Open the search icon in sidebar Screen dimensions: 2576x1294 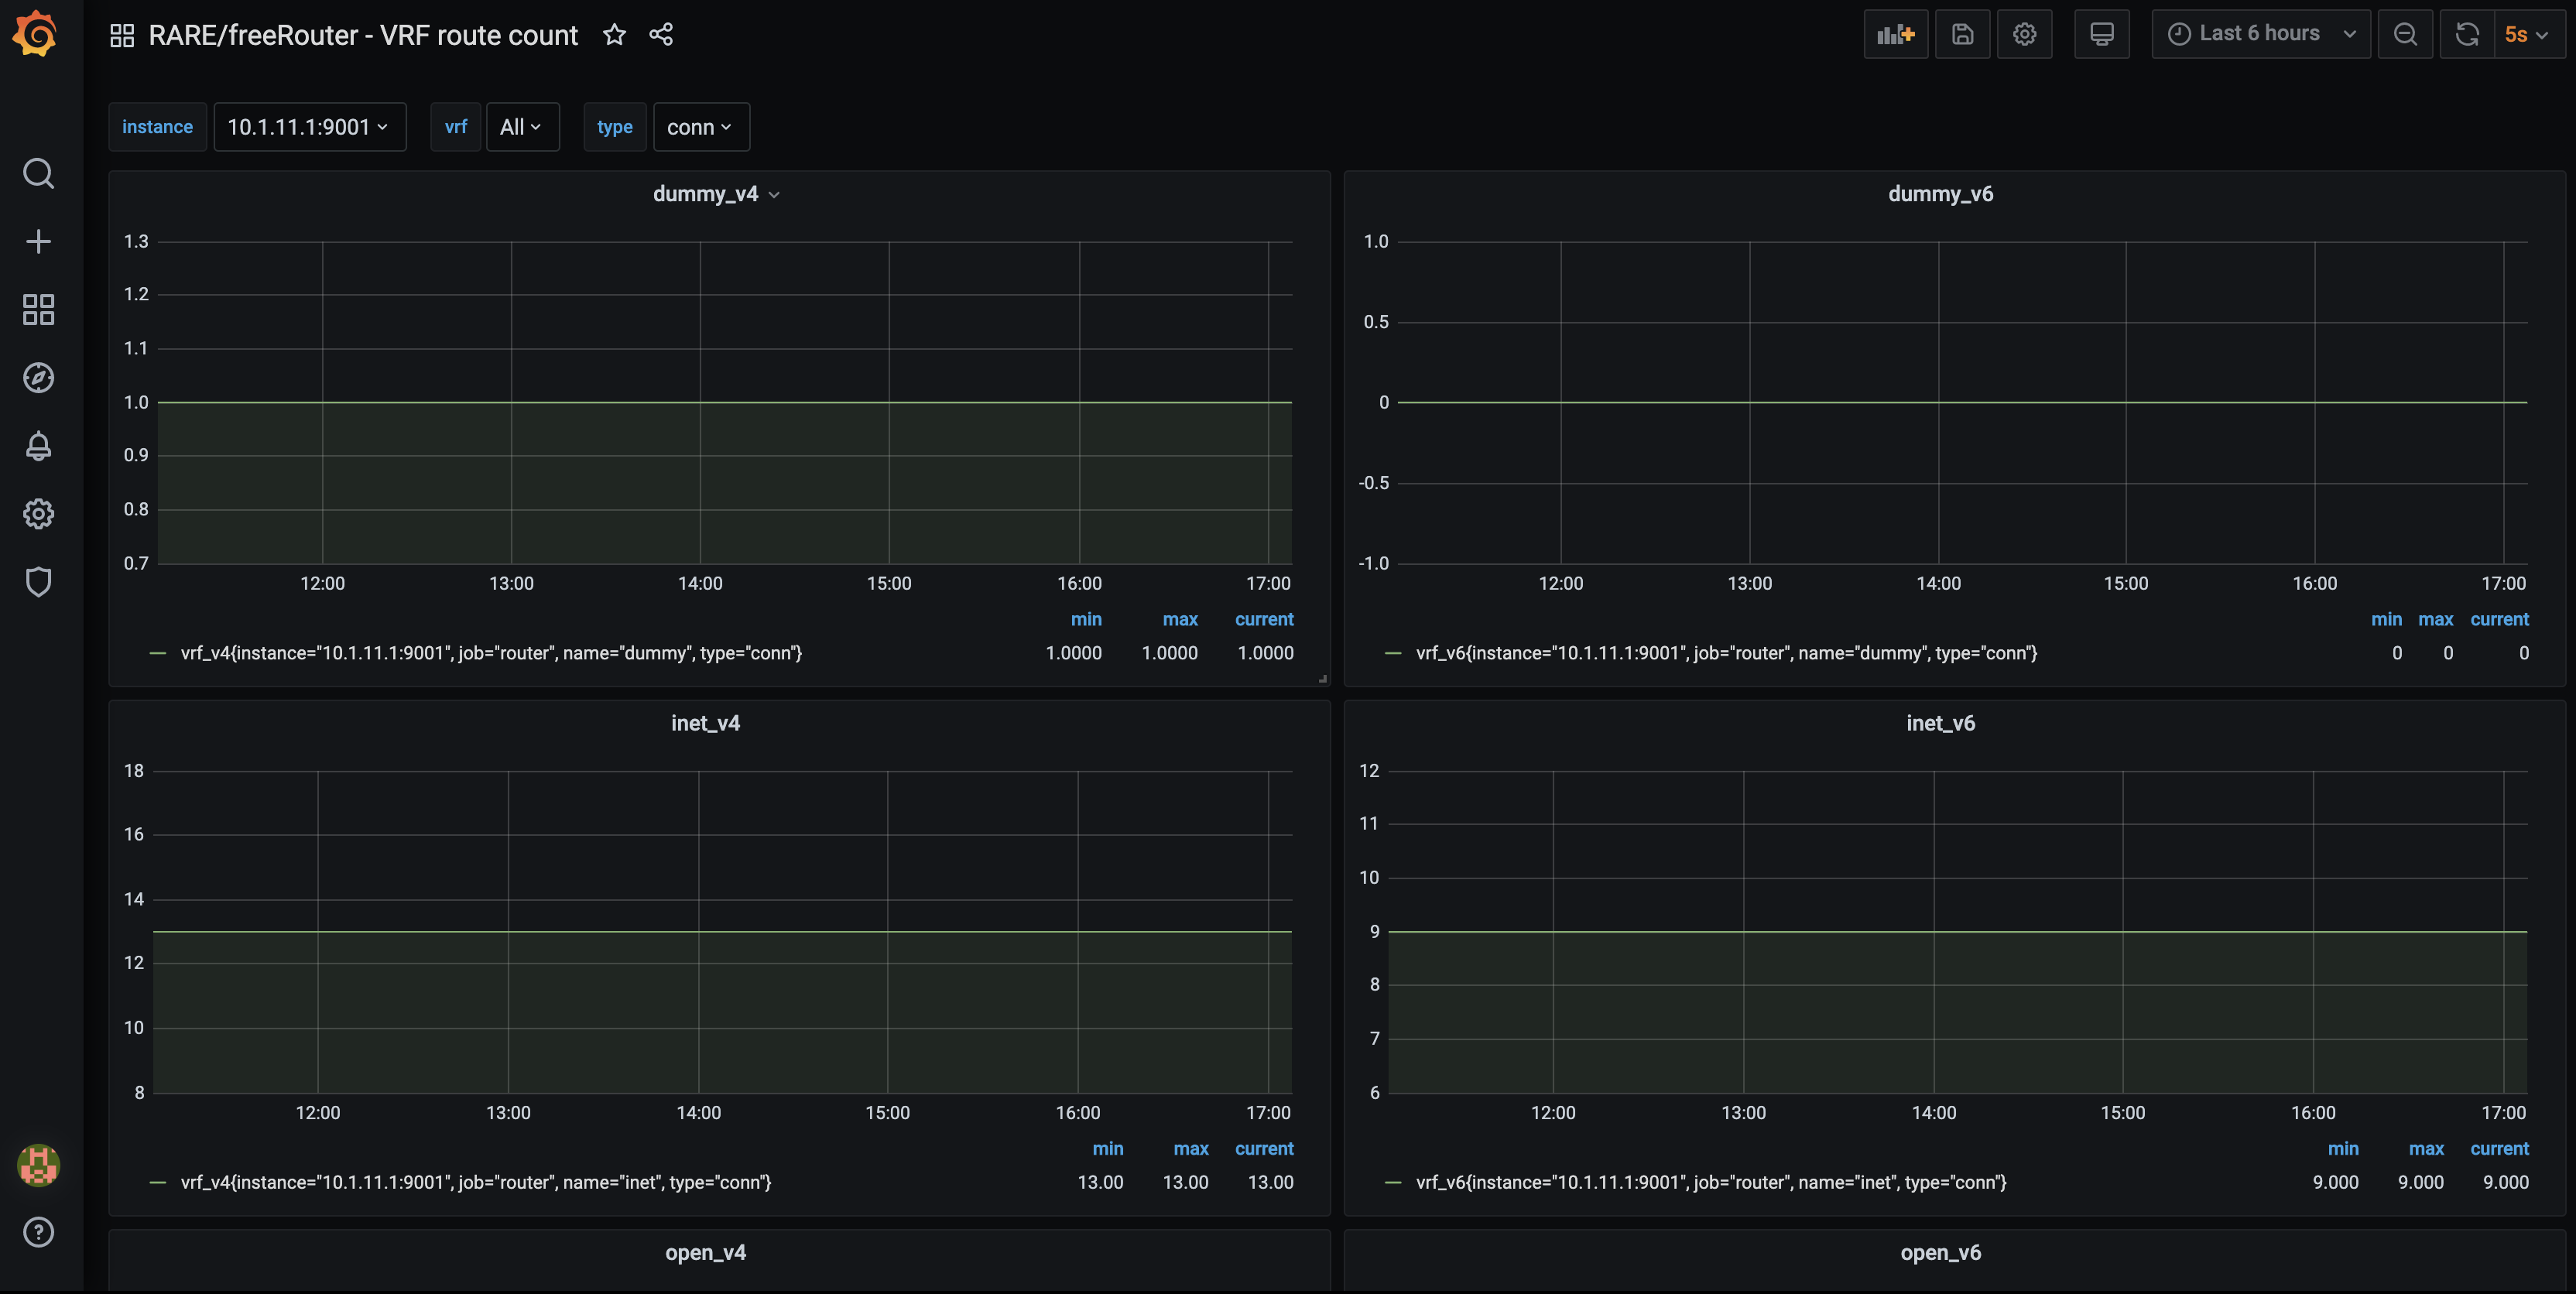click(x=38, y=174)
